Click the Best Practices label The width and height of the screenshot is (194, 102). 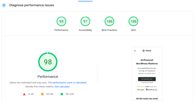tap(109, 30)
